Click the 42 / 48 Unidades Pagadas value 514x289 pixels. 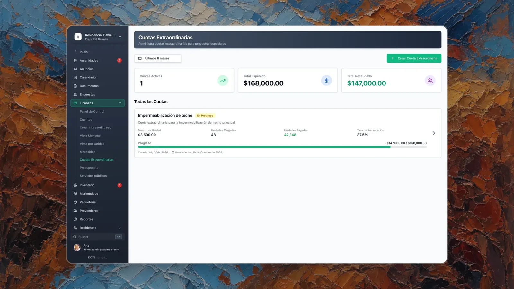tap(290, 135)
